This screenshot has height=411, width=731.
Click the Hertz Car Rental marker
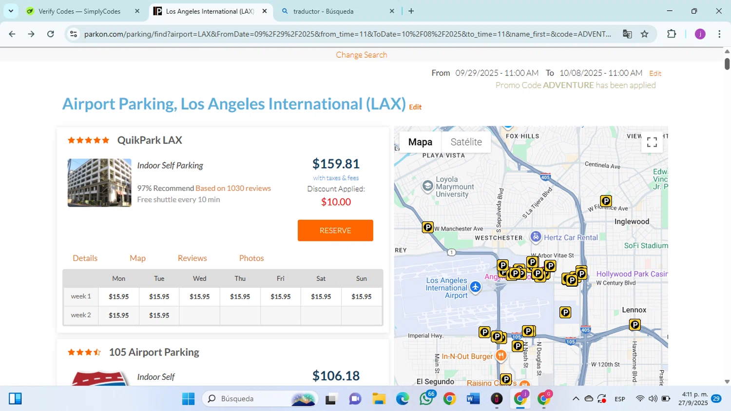pyautogui.click(x=536, y=237)
